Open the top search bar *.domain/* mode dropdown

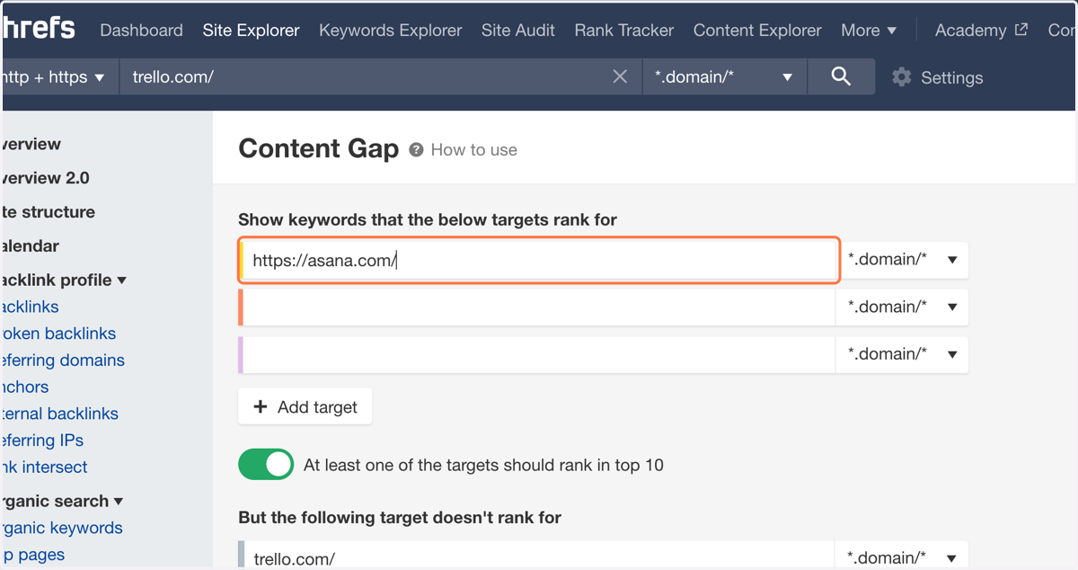[724, 77]
